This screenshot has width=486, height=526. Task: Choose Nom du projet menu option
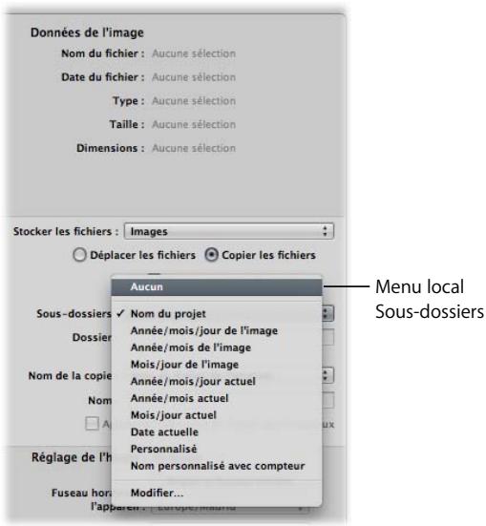click(x=217, y=314)
